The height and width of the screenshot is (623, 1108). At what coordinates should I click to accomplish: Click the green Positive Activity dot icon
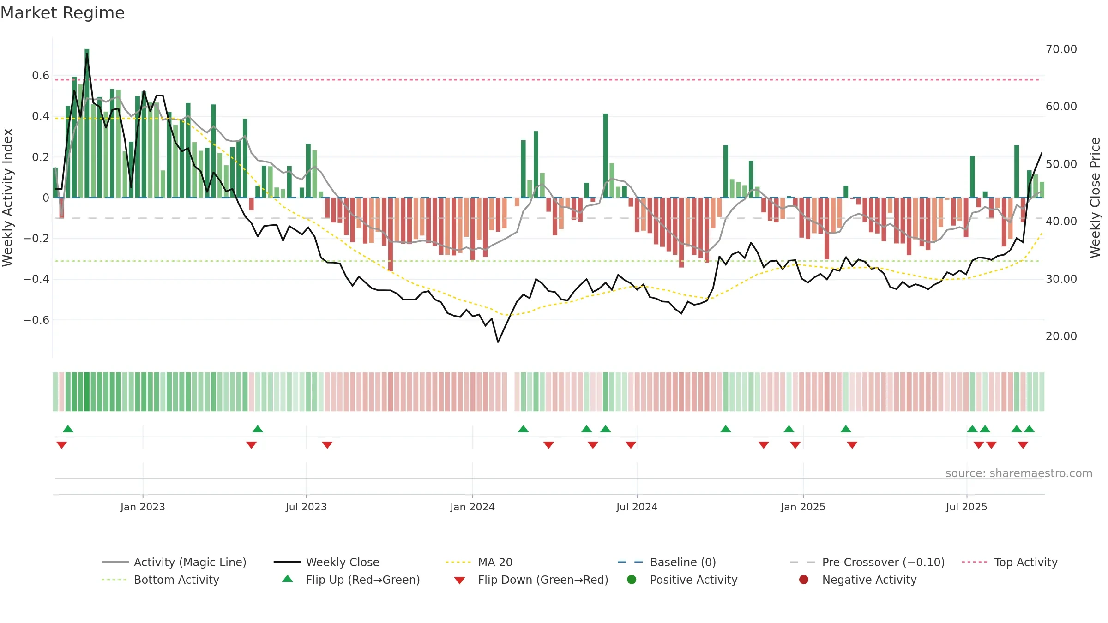point(632,580)
